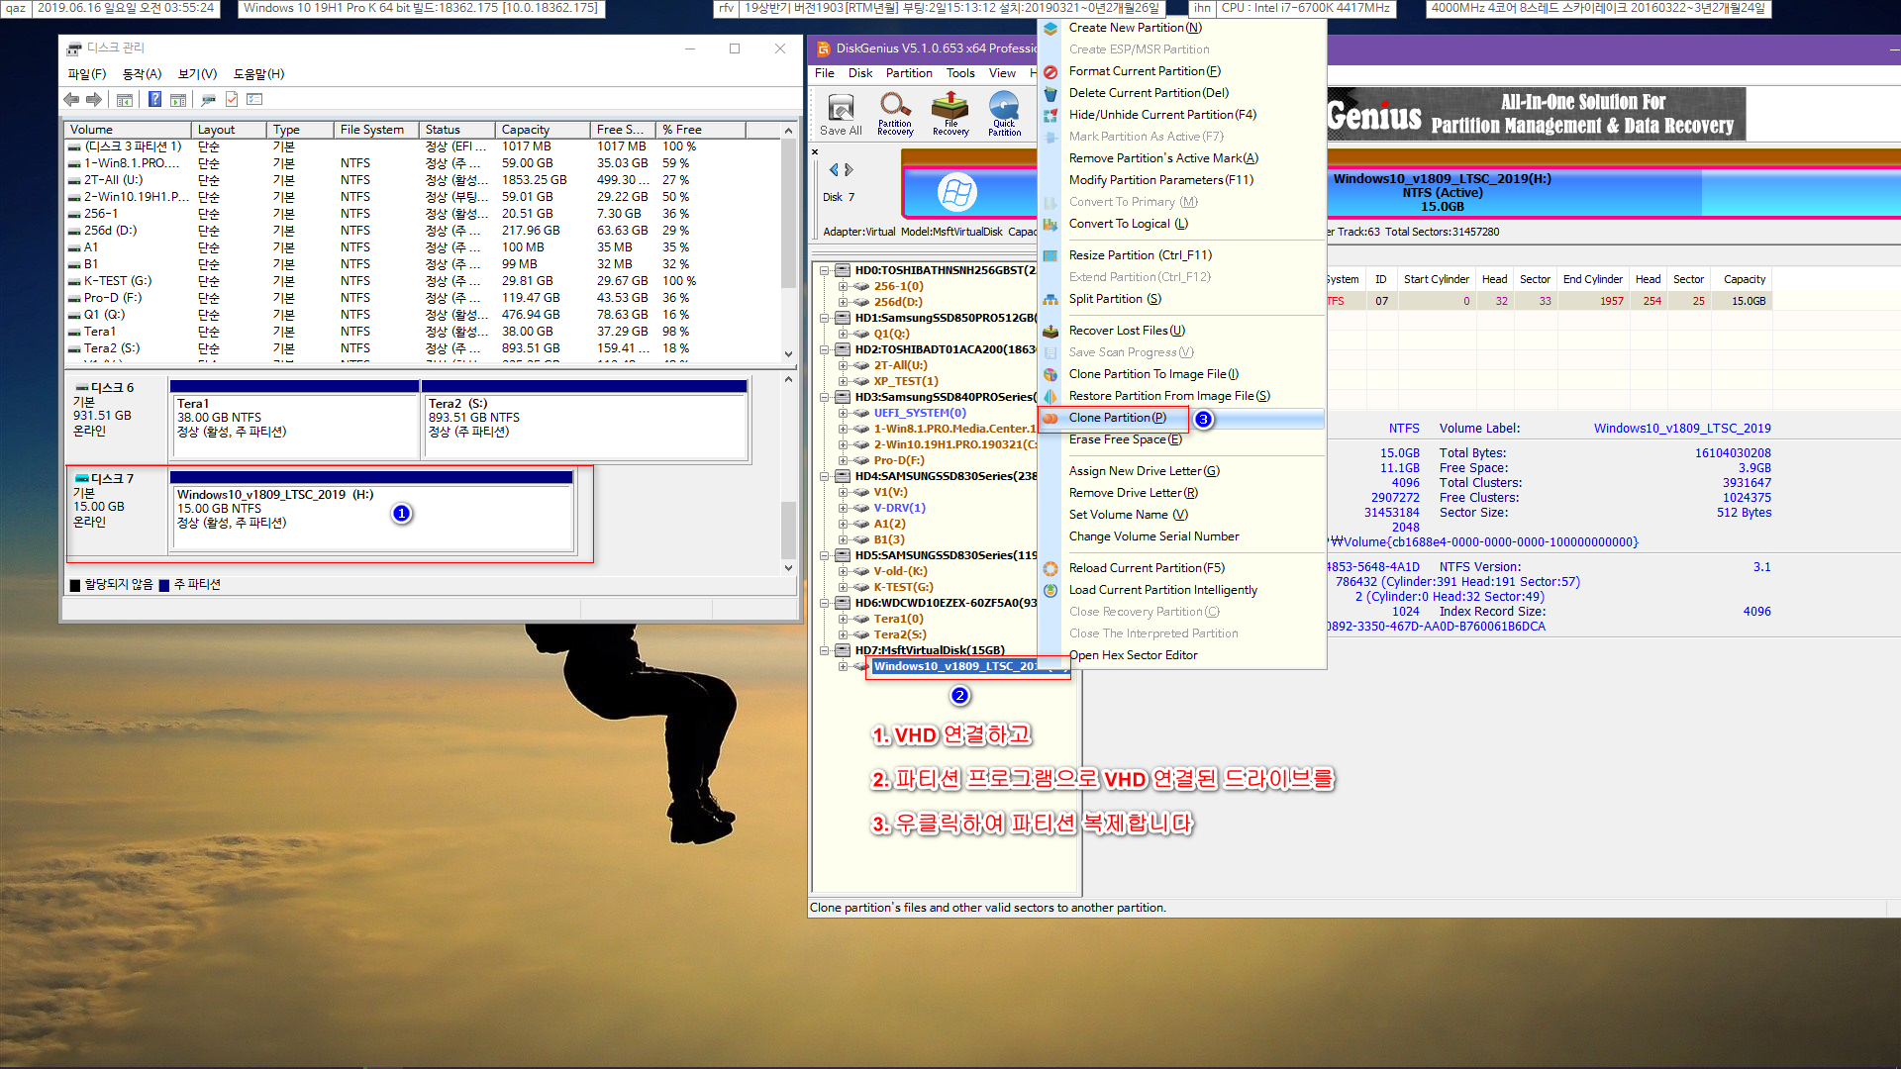Close the DiskGenius disk map pane with x

pyautogui.click(x=815, y=152)
